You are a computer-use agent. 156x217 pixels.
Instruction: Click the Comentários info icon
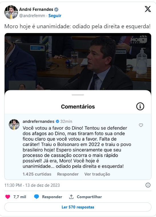(140, 106)
